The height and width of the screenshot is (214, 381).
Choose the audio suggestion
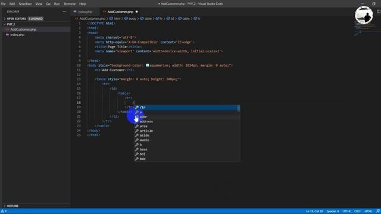187,140
